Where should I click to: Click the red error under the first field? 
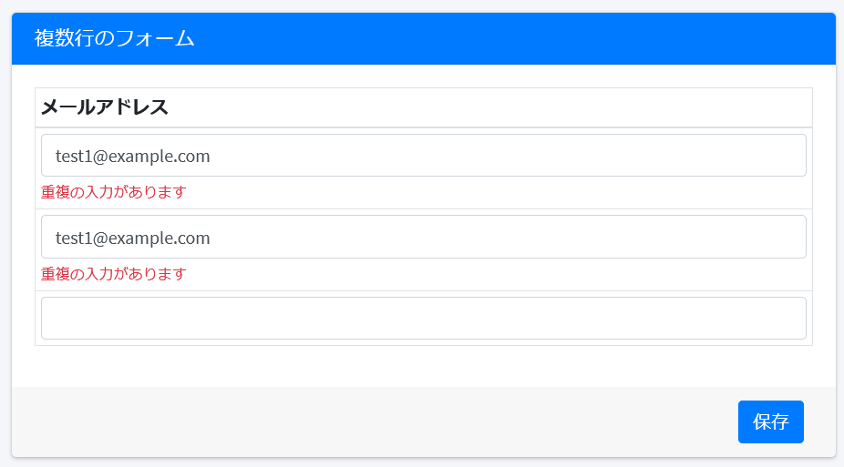[x=114, y=192]
